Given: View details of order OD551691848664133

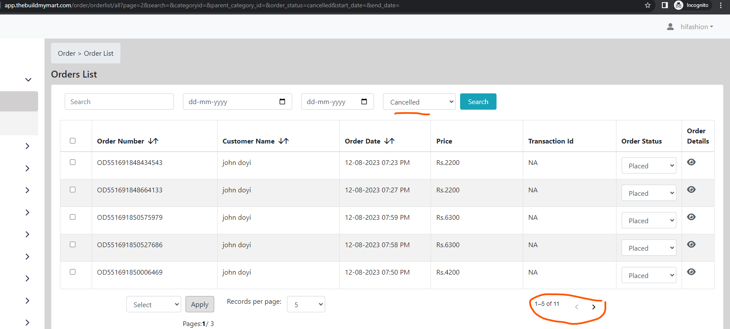Looking at the screenshot, I should (x=691, y=189).
